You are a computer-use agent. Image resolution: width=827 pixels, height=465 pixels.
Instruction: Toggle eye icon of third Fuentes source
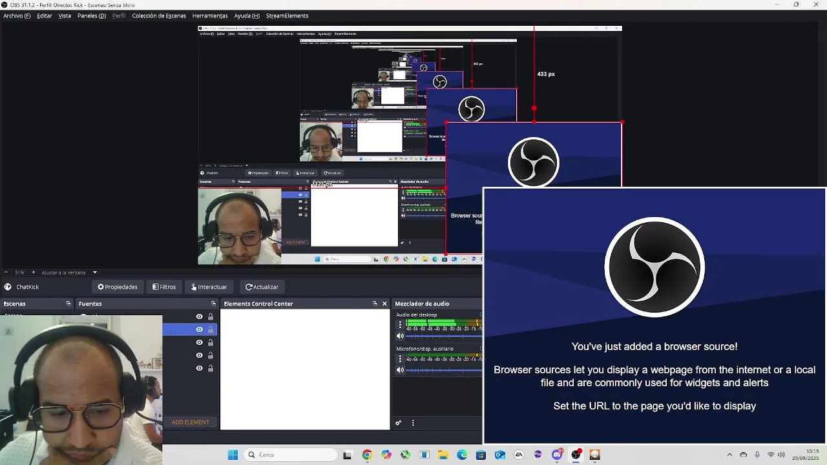[x=200, y=342]
